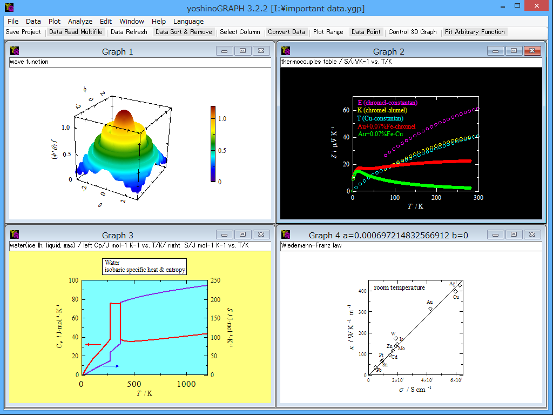553x415 pixels.
Task: Click Save Project in the toolbar
Action: tap(23, 32)
